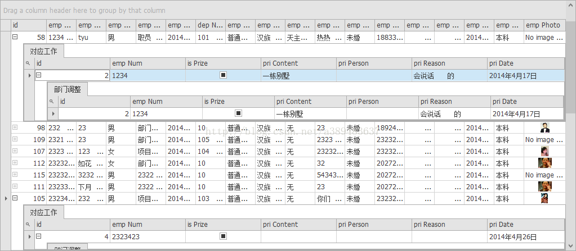Expand the master row with id 98
576x251 pixels.
click(15, 127)
